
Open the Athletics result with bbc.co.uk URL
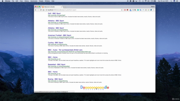(x=56, y=21)
